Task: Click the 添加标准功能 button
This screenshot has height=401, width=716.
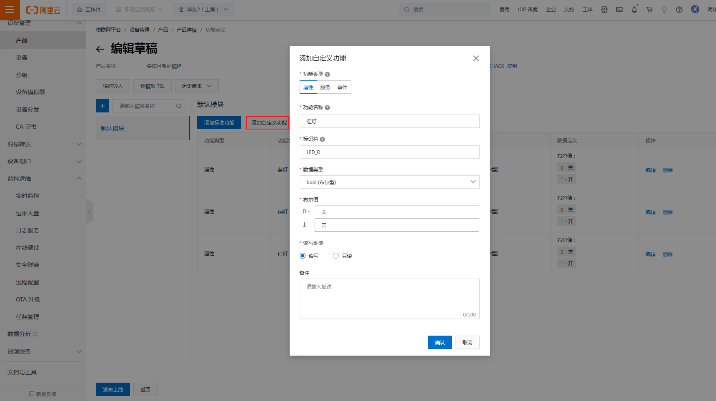Action: (x=219, y=122)
